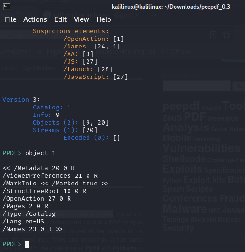The width and height of the screenshot is (245, 252).
Task: Click the '/MarkInfo << /Marked true >>' line
Action: coord(56,184)
